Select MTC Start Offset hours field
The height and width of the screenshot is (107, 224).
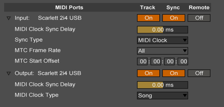click(x=142, y=61)
